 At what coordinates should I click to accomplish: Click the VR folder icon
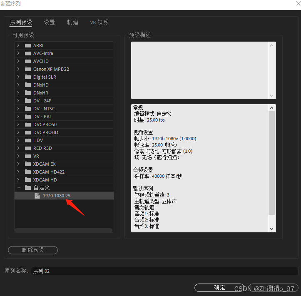pyautogui.click(x=28, y=156)
